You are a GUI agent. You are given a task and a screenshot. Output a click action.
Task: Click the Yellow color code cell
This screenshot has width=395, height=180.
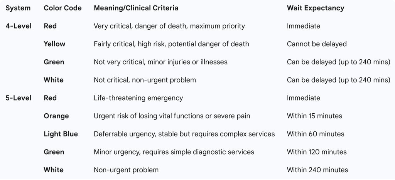pos(54,44)
